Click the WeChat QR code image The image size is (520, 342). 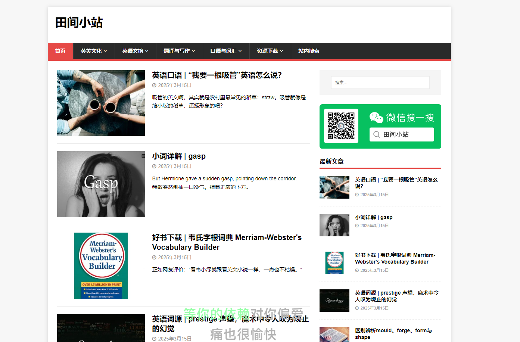(x=341, y=126)
